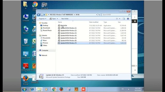The image size is (165, 92).
Task: Click the volume icon in system tray
Action: click(129, 89)
